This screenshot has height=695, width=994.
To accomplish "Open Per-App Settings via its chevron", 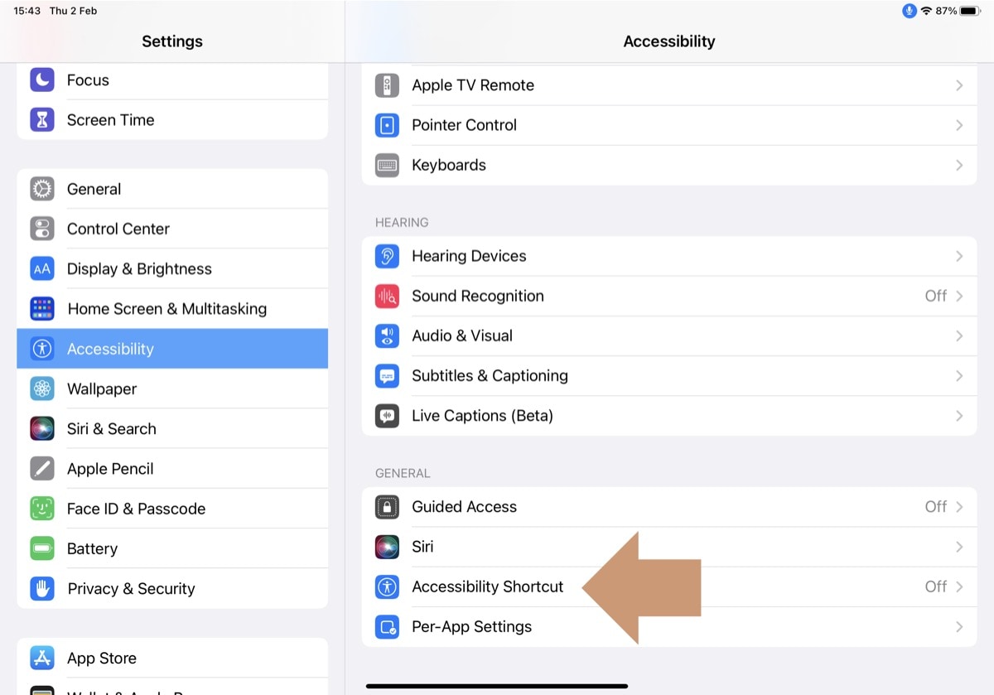I will point(959,626).
